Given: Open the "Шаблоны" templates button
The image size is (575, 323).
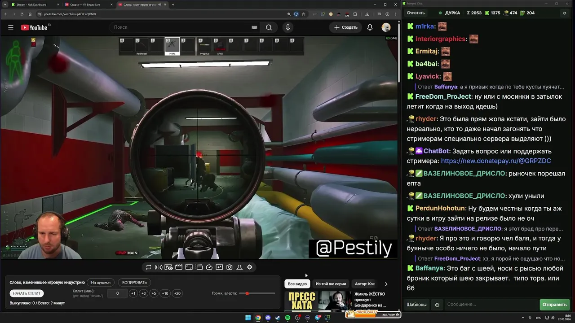Looking at the screenshot, I should coord(416,305).
